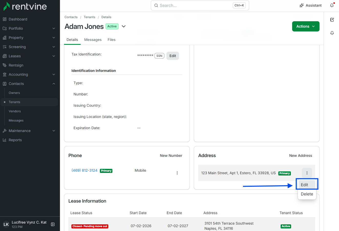Go to Contacts breadcrumb
339x231 pixels.
point(71,17)
